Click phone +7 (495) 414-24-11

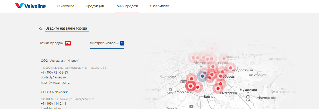click(x=54, y=104)
